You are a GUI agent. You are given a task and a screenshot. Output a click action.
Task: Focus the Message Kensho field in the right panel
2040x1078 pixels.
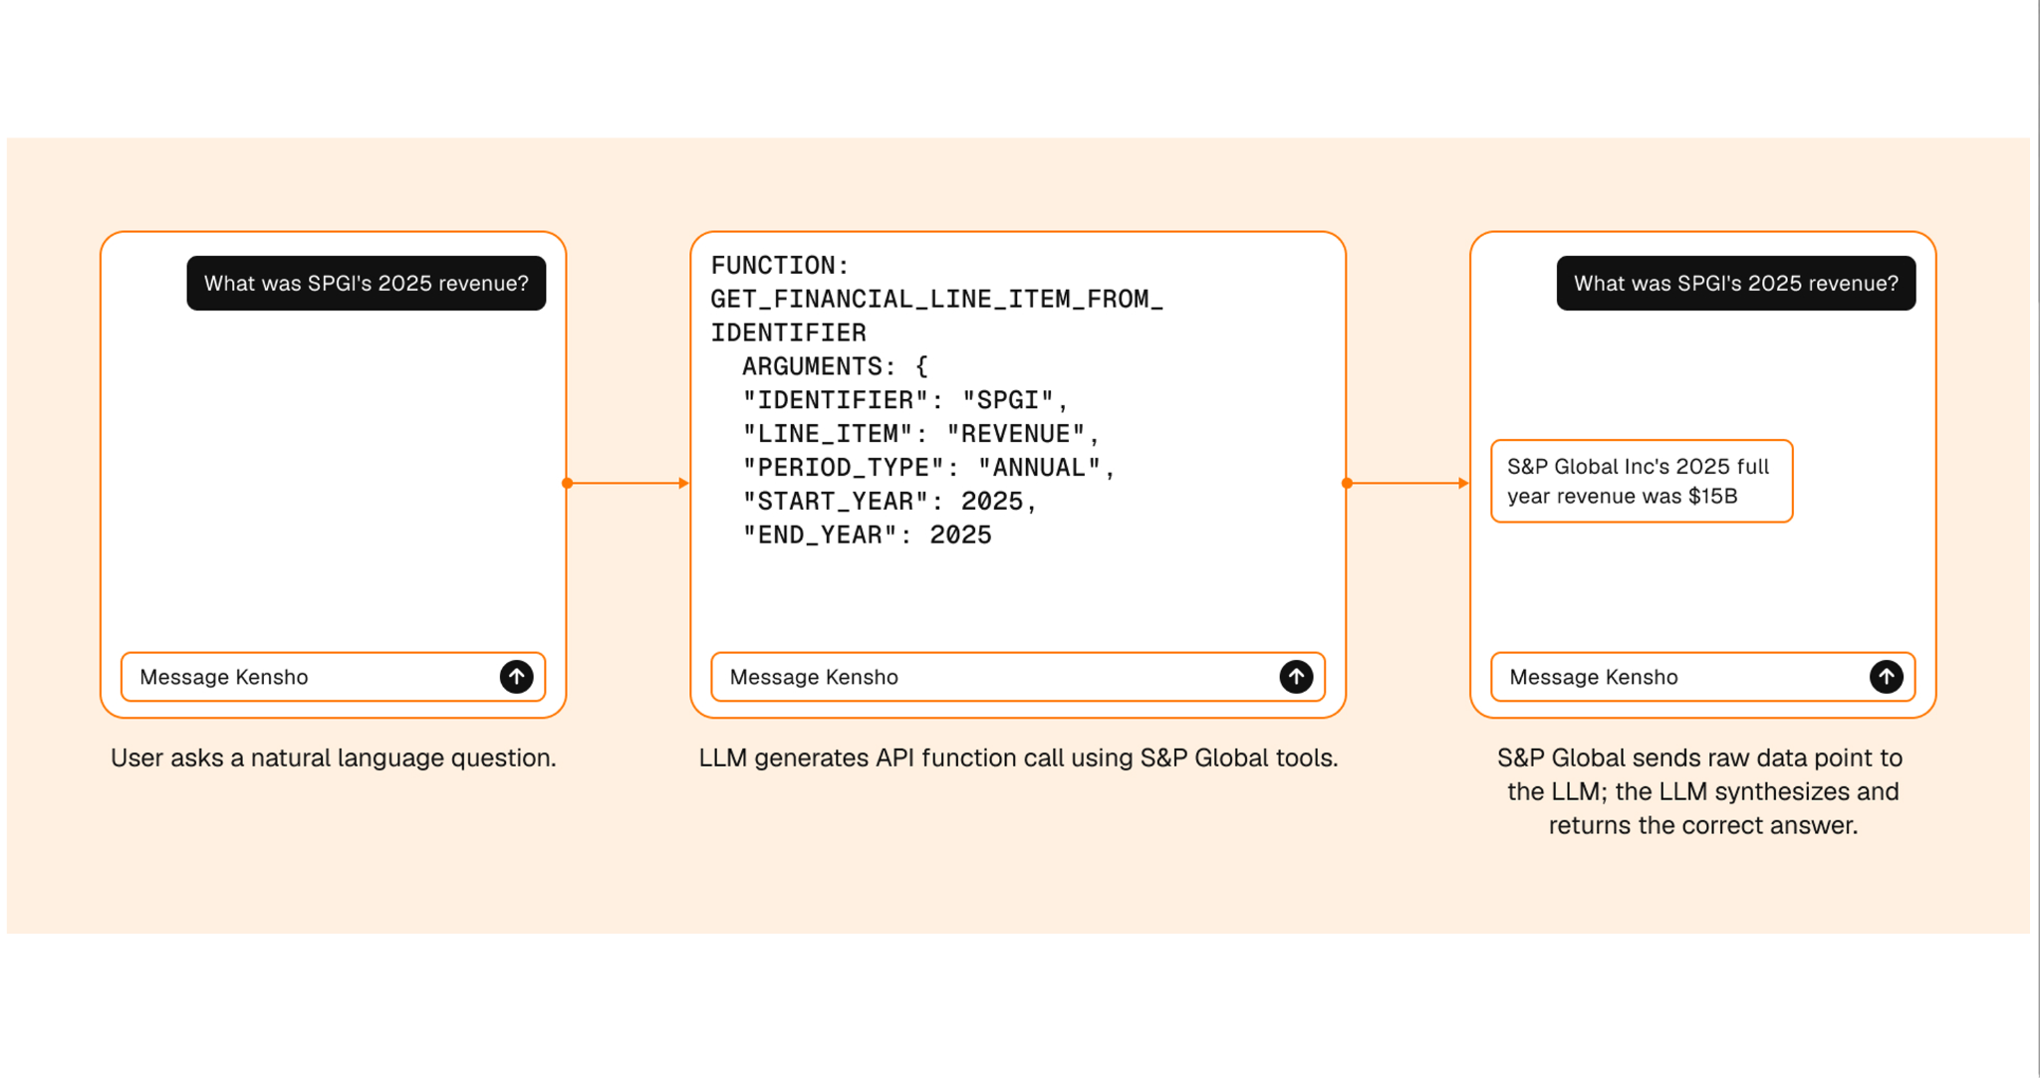click(1702, 677)
